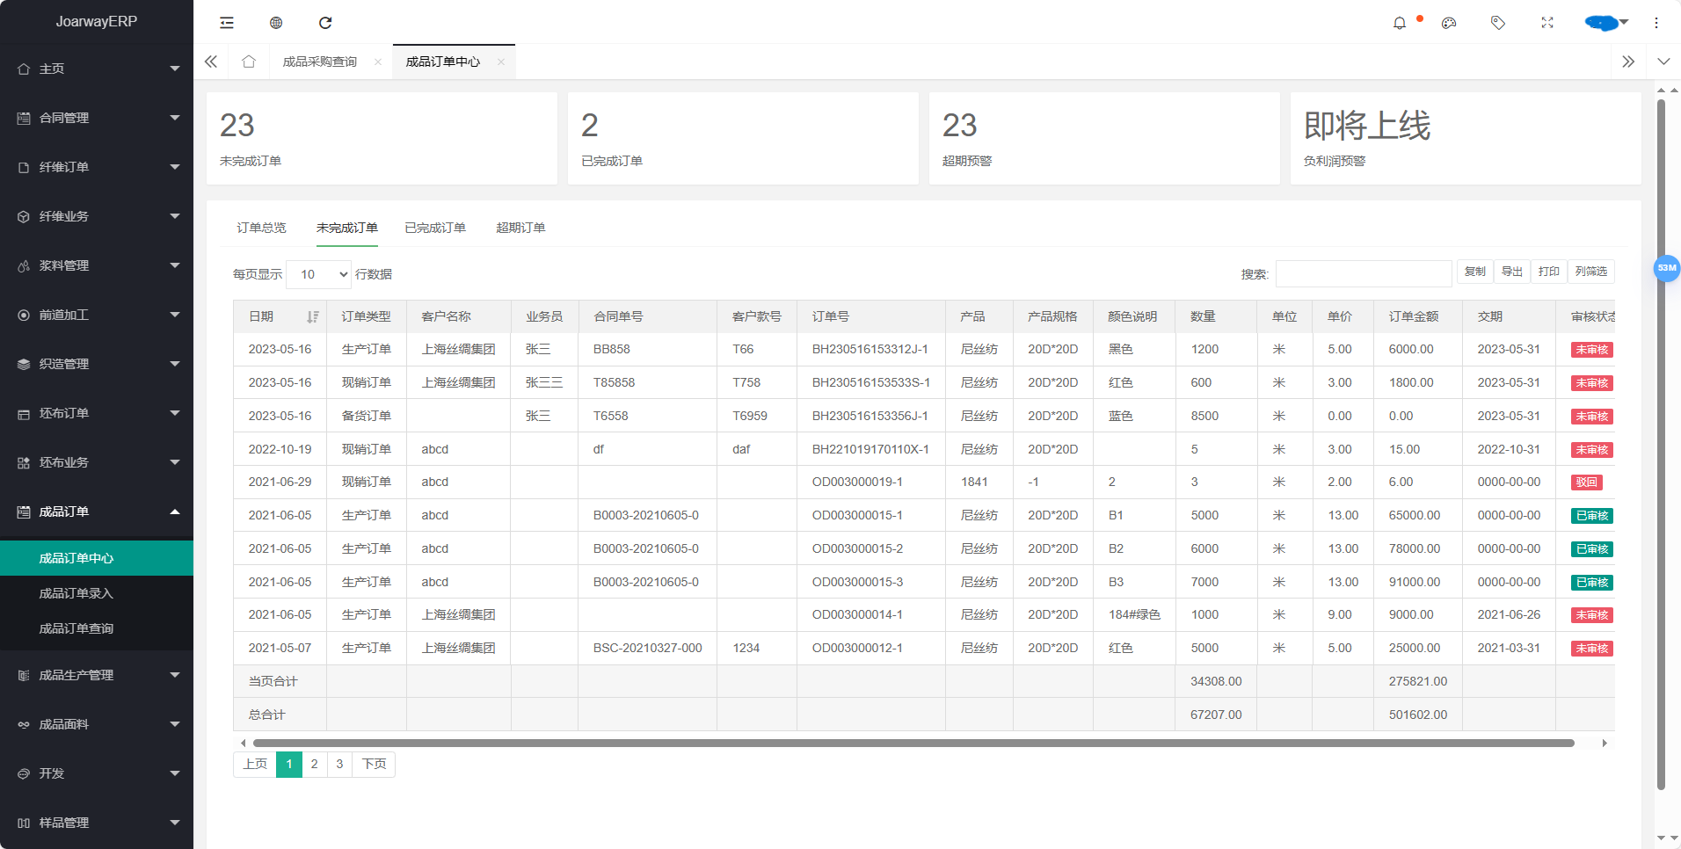The width and height of the screenshot is (1681, 849).
Task: Click the table search input field
Action: tap(1364, 273)
